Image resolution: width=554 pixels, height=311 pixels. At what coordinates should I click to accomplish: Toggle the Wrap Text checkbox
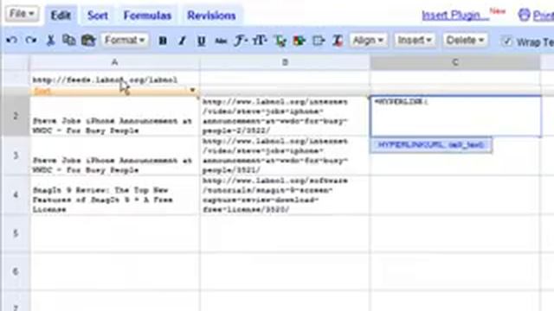(x=506, y=41)
